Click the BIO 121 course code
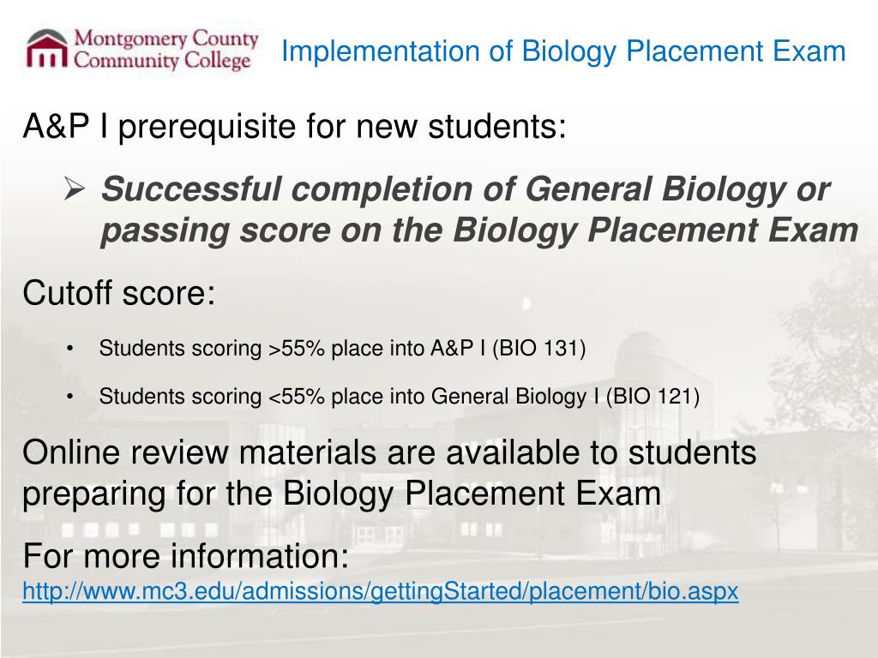Image resolution: width=878 pixels, height=658 pixels. pos(652,397)
